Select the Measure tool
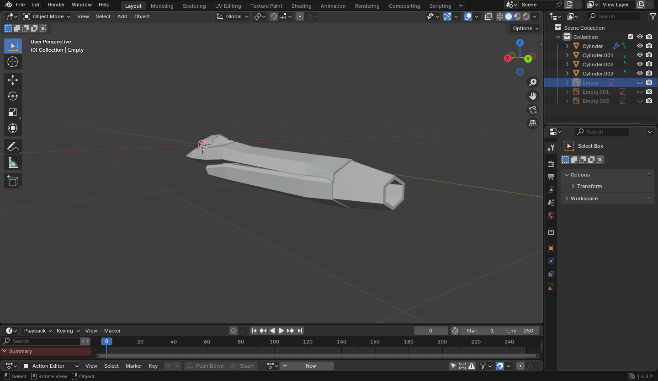Viewport: 658px width, 381px height. click(x=13, y=163)
